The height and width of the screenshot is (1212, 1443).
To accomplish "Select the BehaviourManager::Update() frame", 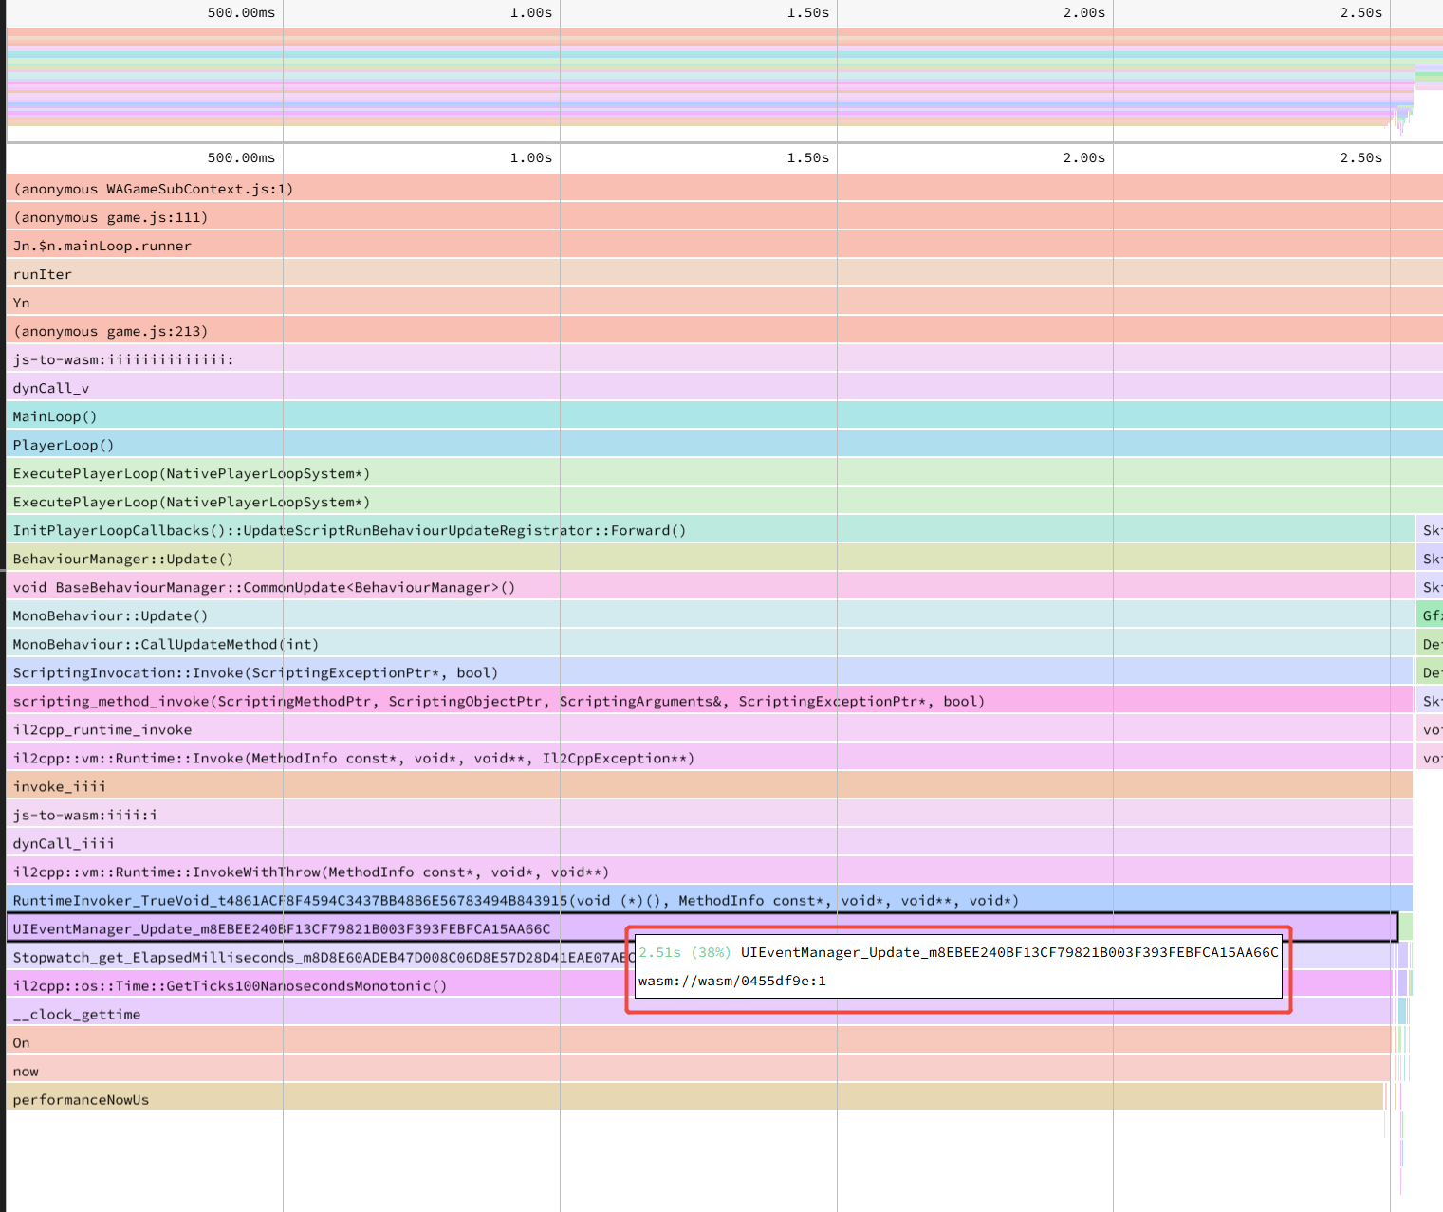I will pos(711,559).
